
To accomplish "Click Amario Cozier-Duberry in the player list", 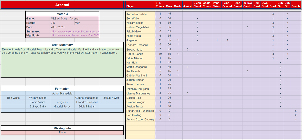I will click(140, 119).
